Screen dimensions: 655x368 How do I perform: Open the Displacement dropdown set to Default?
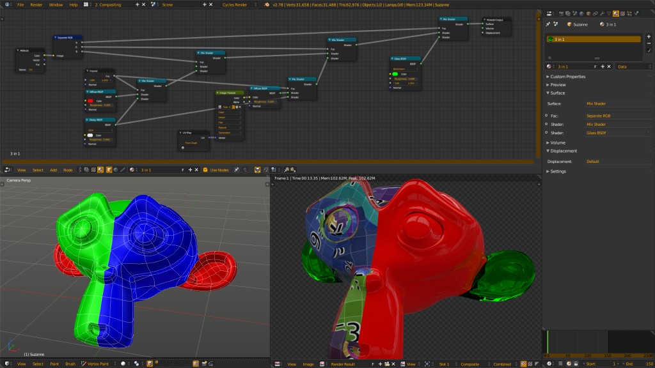618,160
